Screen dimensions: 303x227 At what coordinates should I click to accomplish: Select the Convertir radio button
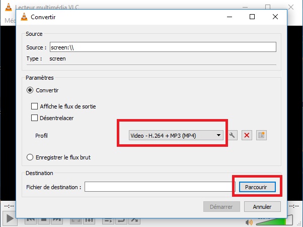30,90
